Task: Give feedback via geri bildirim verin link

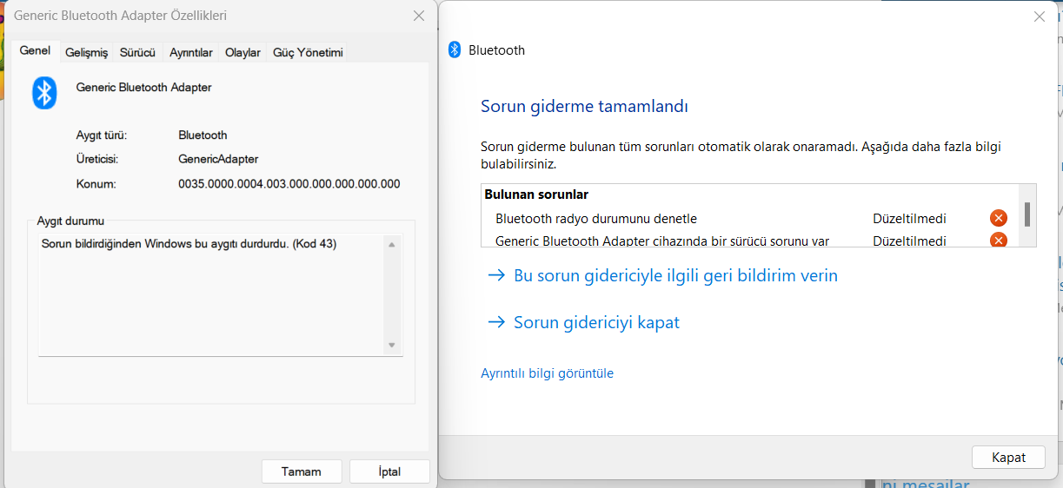Action: pyautogui.click(x=663, y=275)
